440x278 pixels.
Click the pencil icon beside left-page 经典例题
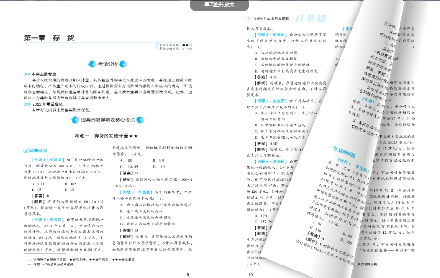point(26,151)
